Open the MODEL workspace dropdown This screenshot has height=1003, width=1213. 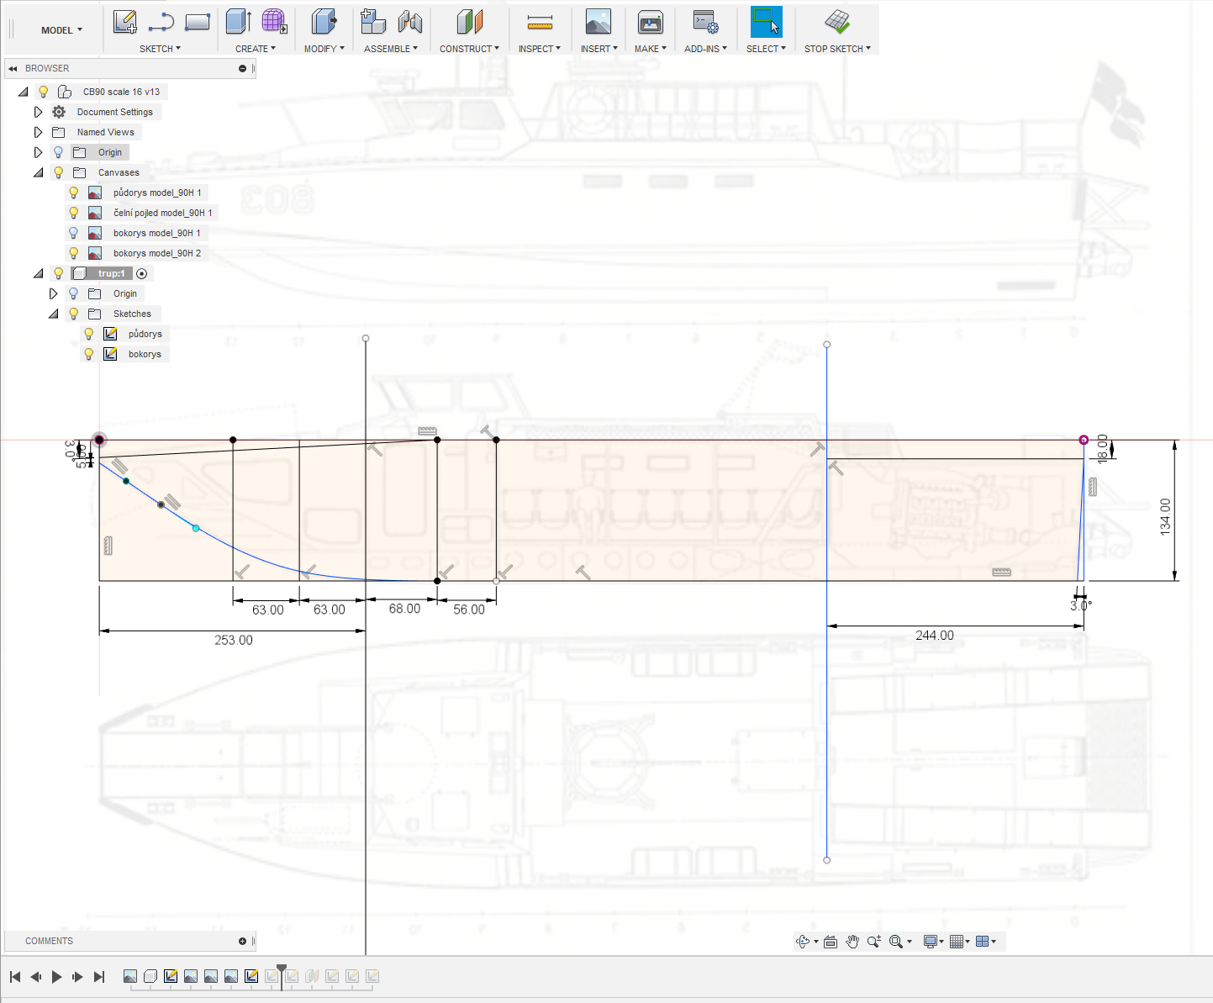tap(62, 30)
